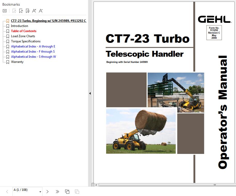
Task: Jump to the Warranty bookmark
Action: (17, 62)
